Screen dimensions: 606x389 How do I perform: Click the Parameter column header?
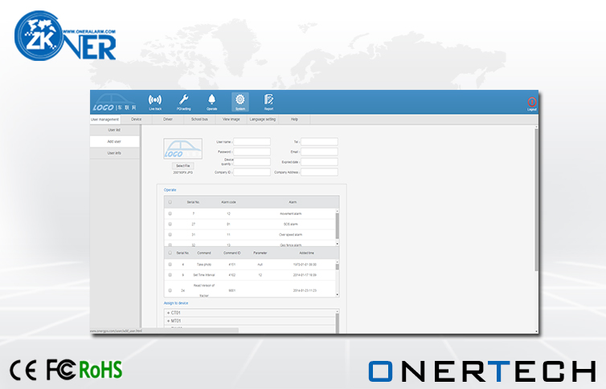(260, 253)
